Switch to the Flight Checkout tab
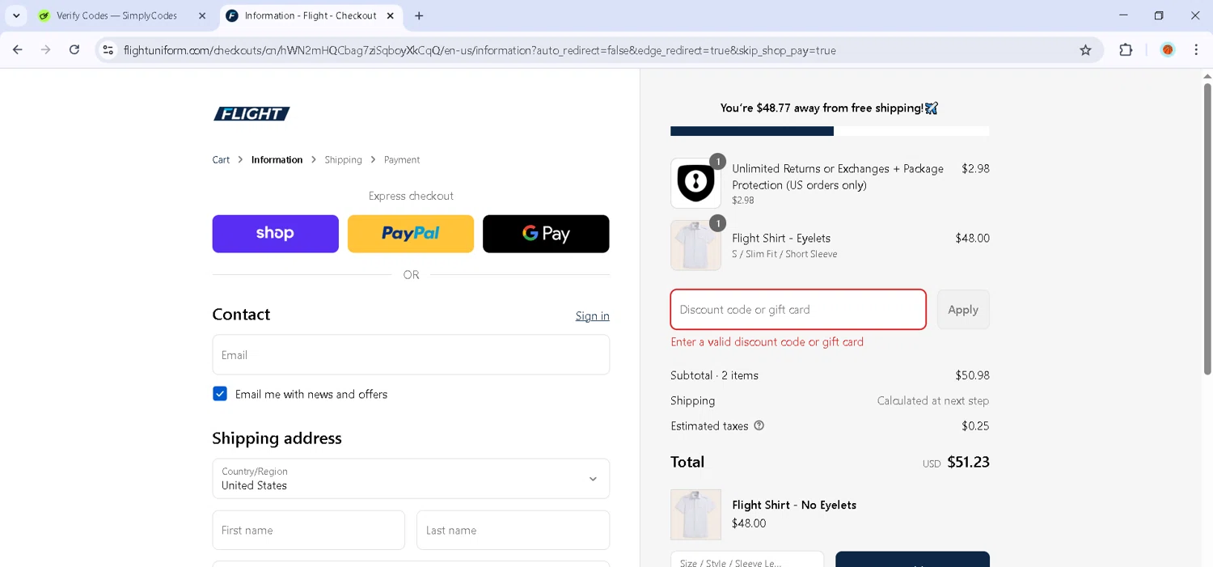 311,15
